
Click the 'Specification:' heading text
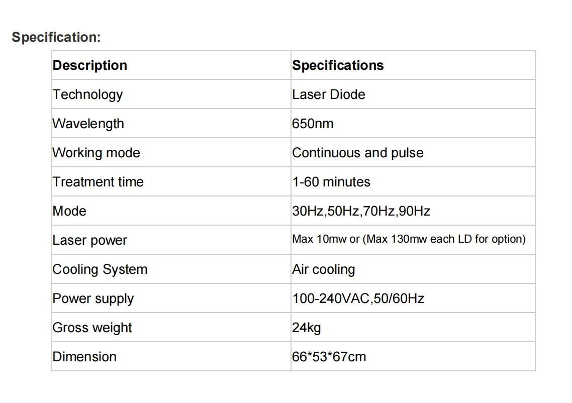[56, 37]
